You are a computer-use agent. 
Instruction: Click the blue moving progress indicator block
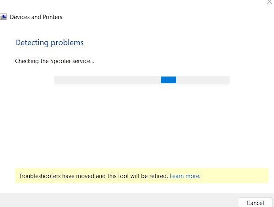pyautogui.click(x=168, y=80)
